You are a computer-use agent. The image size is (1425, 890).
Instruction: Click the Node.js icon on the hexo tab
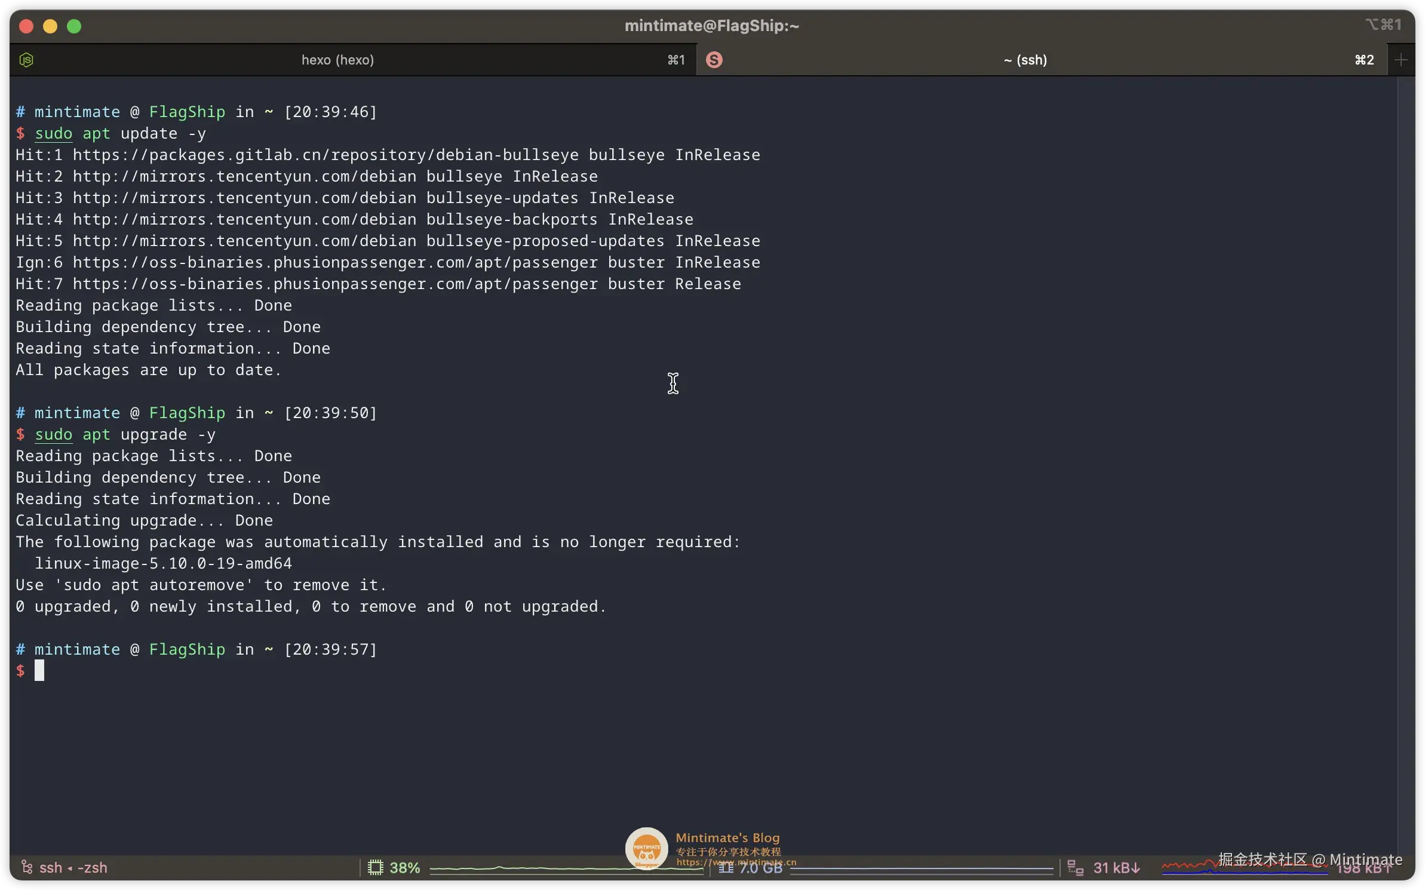pos(26,60)
